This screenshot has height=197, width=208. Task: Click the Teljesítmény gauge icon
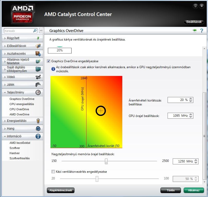pyautogui.click(x=38, y=92)
